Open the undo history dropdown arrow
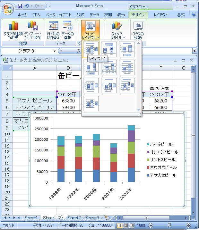 (31, 6)
